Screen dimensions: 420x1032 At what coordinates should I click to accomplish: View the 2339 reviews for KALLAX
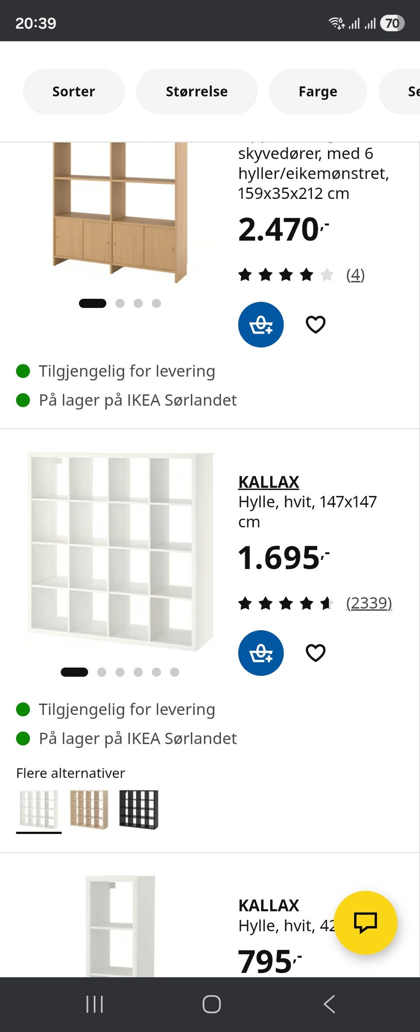tap(369, 603)
